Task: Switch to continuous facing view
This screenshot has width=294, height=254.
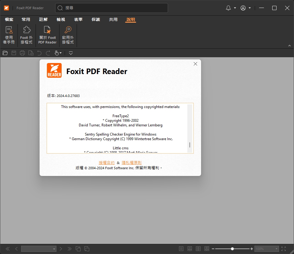Action: pyautogui.click(x=207, y=249)
